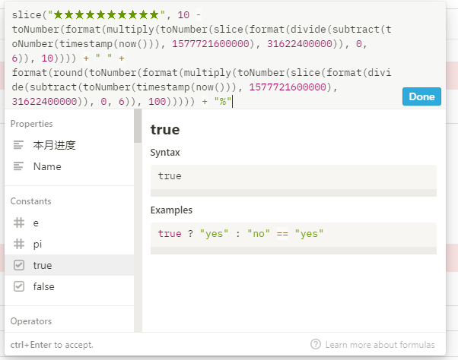
Task: Click the text icon beside 本月进度
Action: [x=18, y=145]
